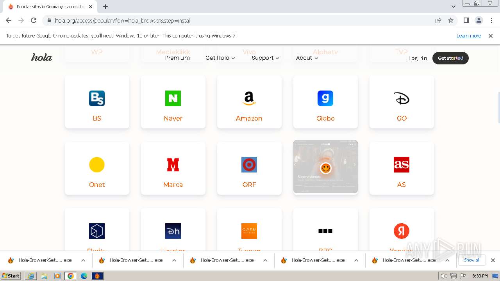Image resolution: width=500 pixels, height=281 pixels.
Task: Bookmark this tab with star icon
Action: point(451,20)
